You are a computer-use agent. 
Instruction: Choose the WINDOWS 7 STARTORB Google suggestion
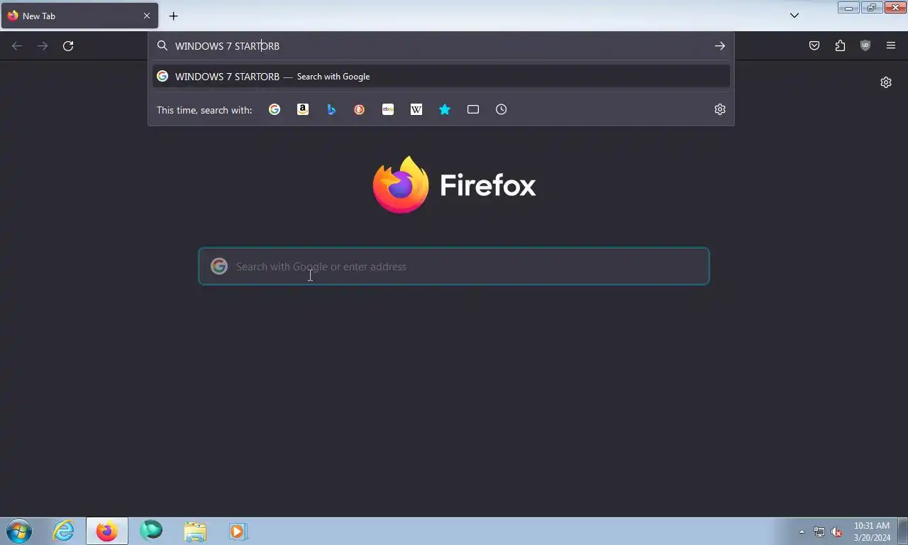tap(441, 77)
